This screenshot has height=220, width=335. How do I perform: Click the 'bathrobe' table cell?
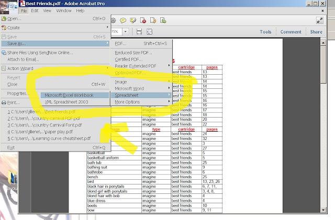(114, 172)
